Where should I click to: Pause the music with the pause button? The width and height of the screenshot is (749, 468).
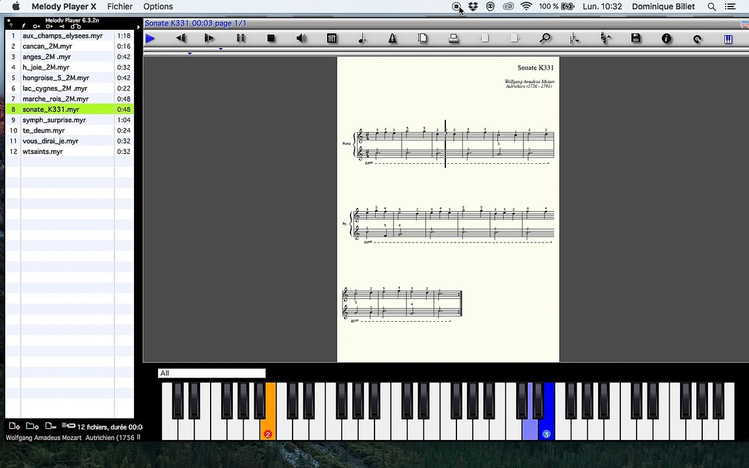[x=241, y=38]
